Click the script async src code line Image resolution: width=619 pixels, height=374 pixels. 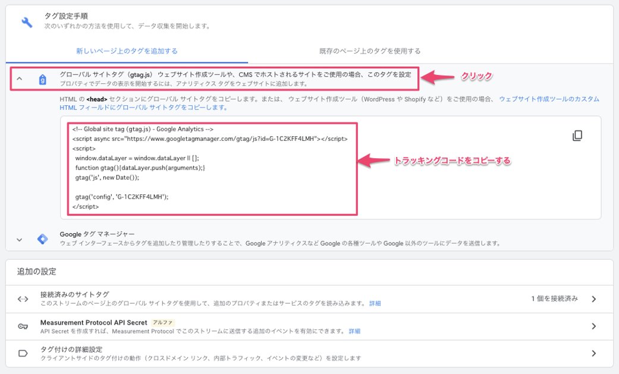pyautogui.click(x=210, y=139)
